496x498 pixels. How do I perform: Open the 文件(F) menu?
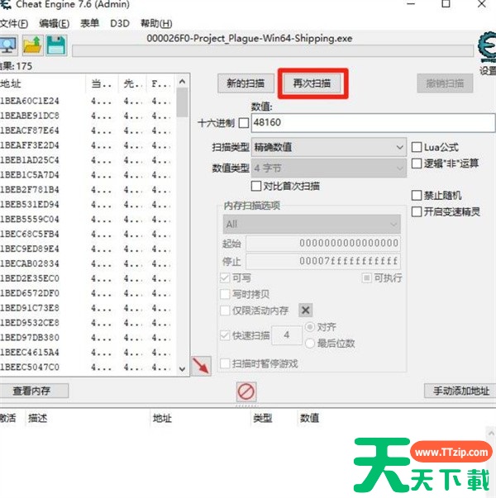coord(14,23)
